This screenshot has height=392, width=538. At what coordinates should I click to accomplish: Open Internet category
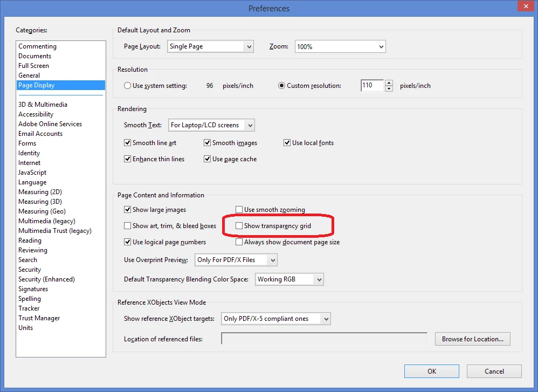pyautogui.click(x=30, y=163)
